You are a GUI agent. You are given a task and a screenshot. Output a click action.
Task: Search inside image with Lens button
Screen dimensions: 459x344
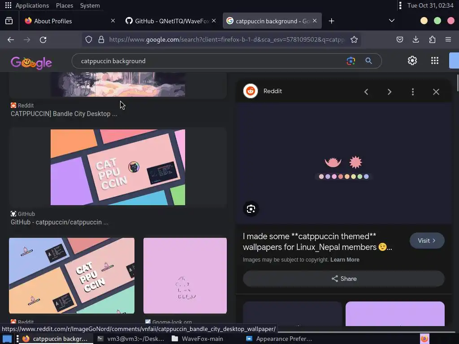tap(251, 209)
